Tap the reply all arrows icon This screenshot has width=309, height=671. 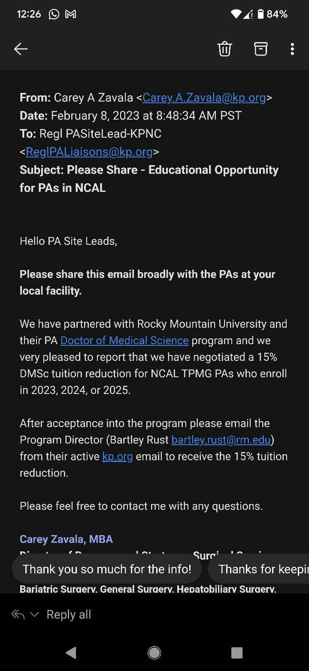click(x=18, y=615)
